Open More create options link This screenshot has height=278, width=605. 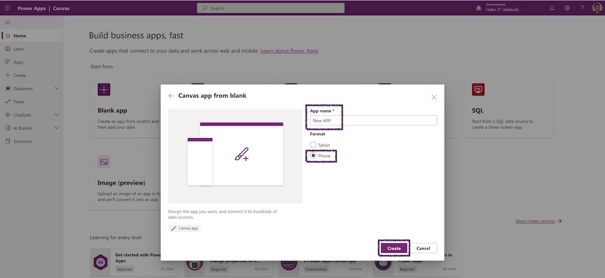coord(535,221)
